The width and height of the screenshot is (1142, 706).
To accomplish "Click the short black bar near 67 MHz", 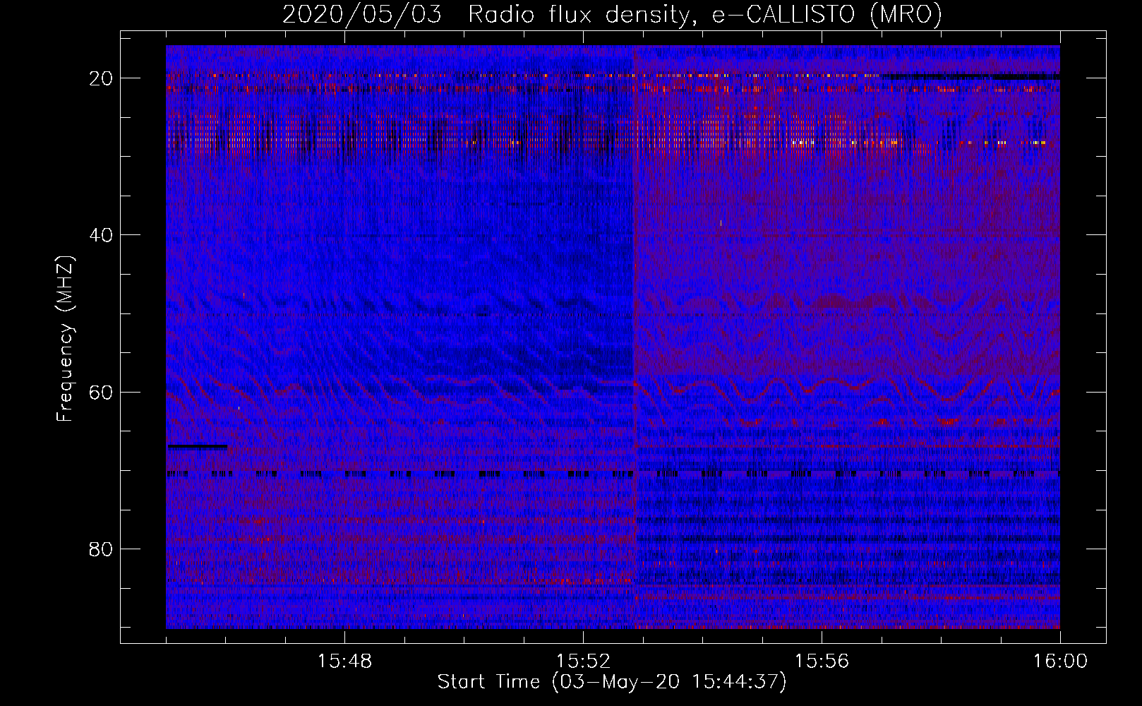I will pyautogui.click(x=198, y=446).
